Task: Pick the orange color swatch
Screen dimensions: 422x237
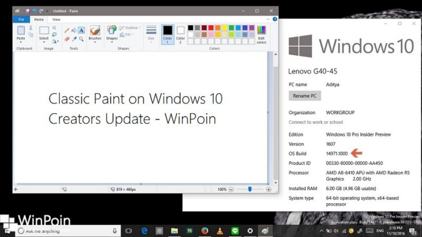Action: [x=218, y=28]
